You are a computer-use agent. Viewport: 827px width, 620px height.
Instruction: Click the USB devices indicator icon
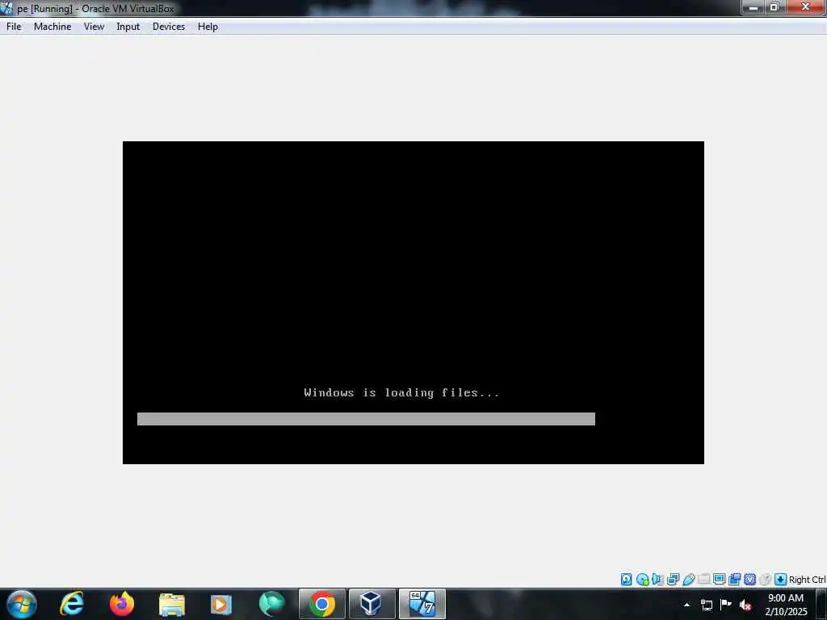pos(688,580)
